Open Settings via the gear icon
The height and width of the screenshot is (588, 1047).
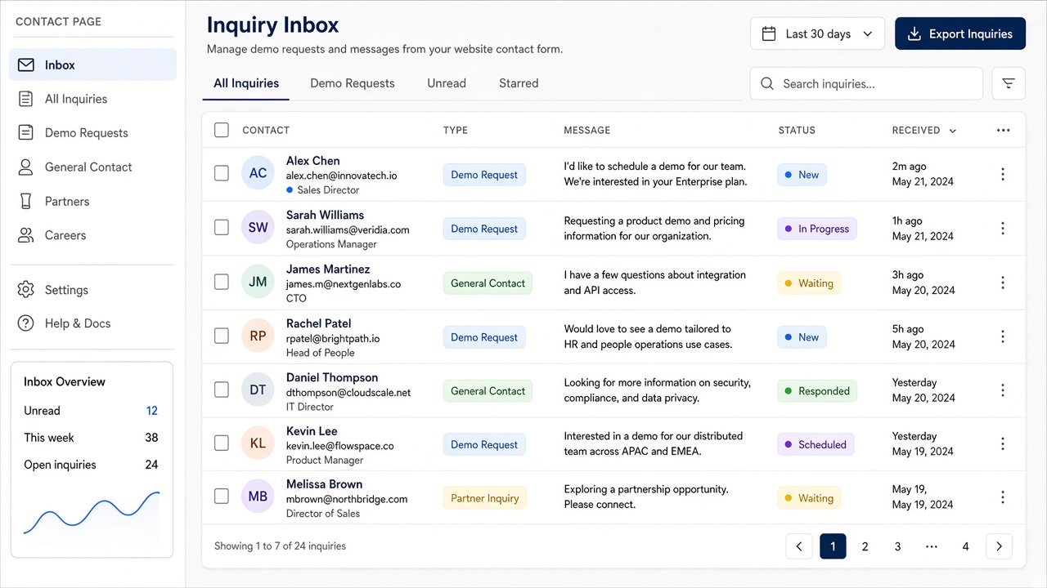point(26,290)
